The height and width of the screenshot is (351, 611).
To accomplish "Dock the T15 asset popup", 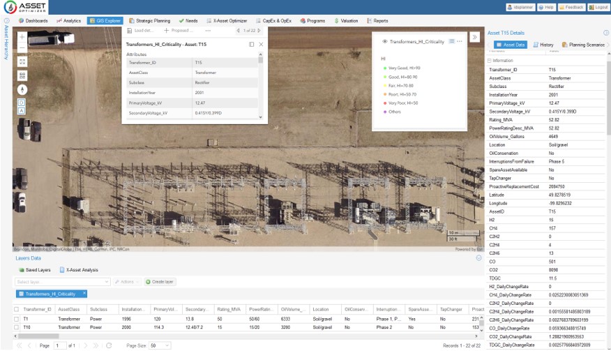I will 252,44.
